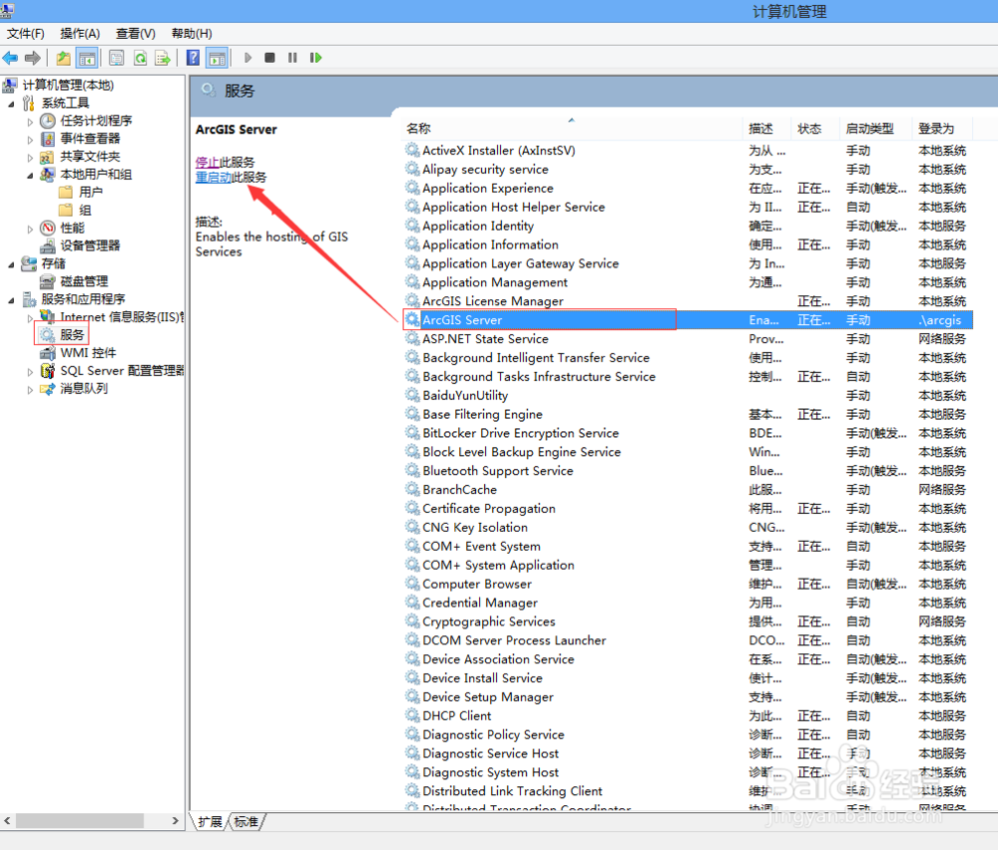
Task: Select ActiveX Installer (AxInstSV) service
Action: [688, 151]
